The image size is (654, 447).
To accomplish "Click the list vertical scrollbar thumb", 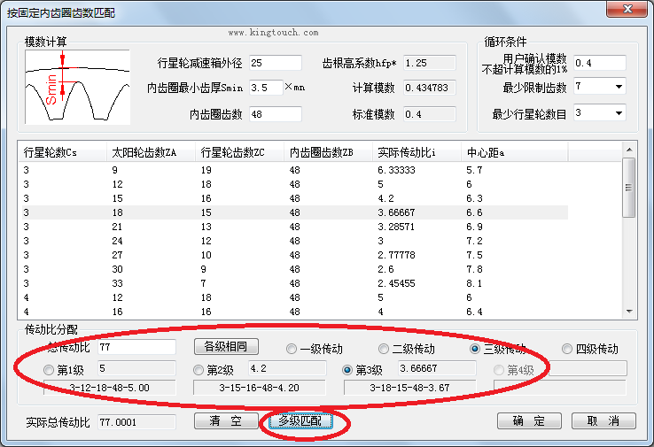I will tap(629, 188).
